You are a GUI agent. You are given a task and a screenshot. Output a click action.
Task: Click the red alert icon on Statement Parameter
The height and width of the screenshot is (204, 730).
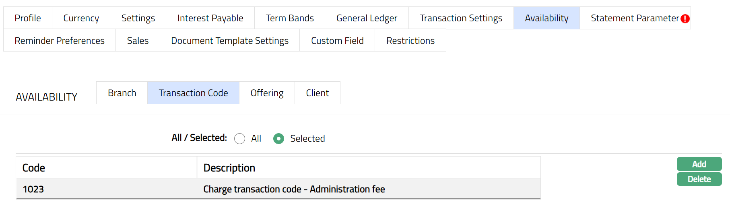[685, 19]
